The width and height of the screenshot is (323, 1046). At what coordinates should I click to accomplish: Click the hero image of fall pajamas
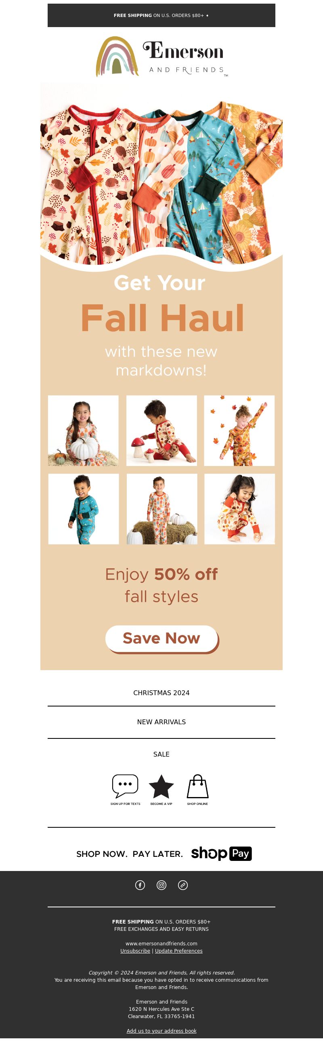pos(161,175)
